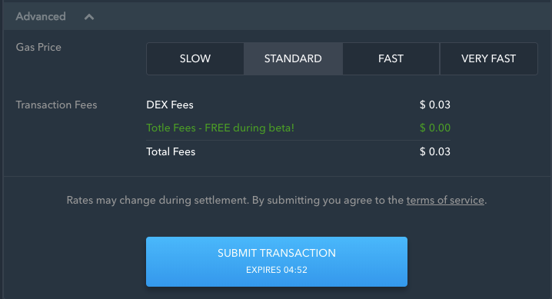Viewport: 552px width, 299px height.
Task: Click the Total Fees label
Action: [171, 151]
